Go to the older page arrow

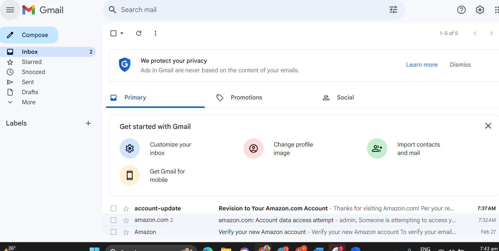491,33
